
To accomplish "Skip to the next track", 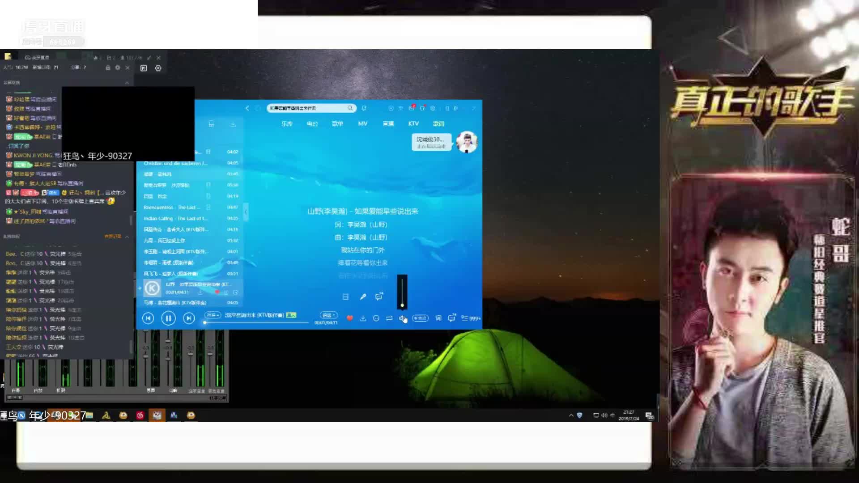I will pyautogui.click(x=189, y=318).
